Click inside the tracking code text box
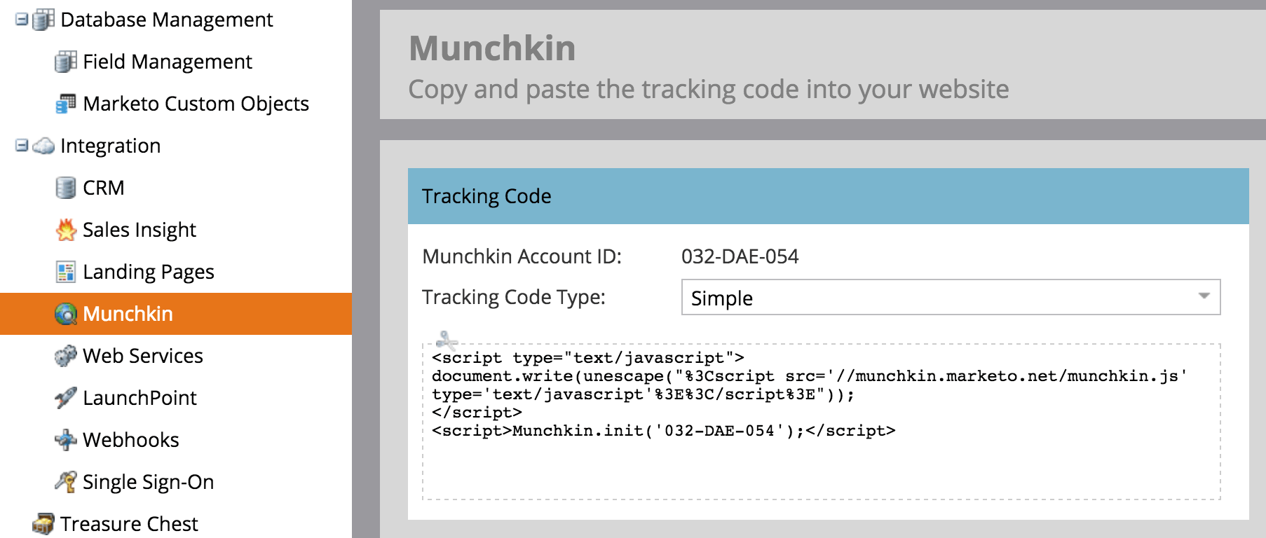This screenshot has width=1266, height=538. pos(822,422)
